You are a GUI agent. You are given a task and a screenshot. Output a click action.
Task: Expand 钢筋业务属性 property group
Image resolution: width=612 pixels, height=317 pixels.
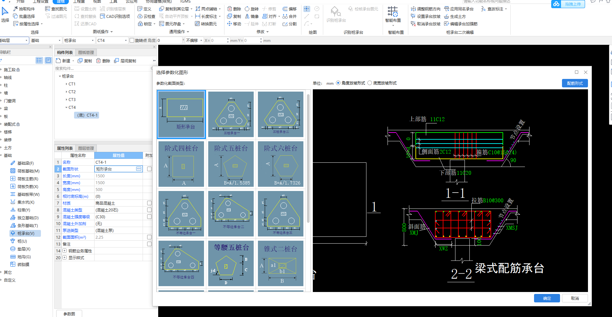64,251
